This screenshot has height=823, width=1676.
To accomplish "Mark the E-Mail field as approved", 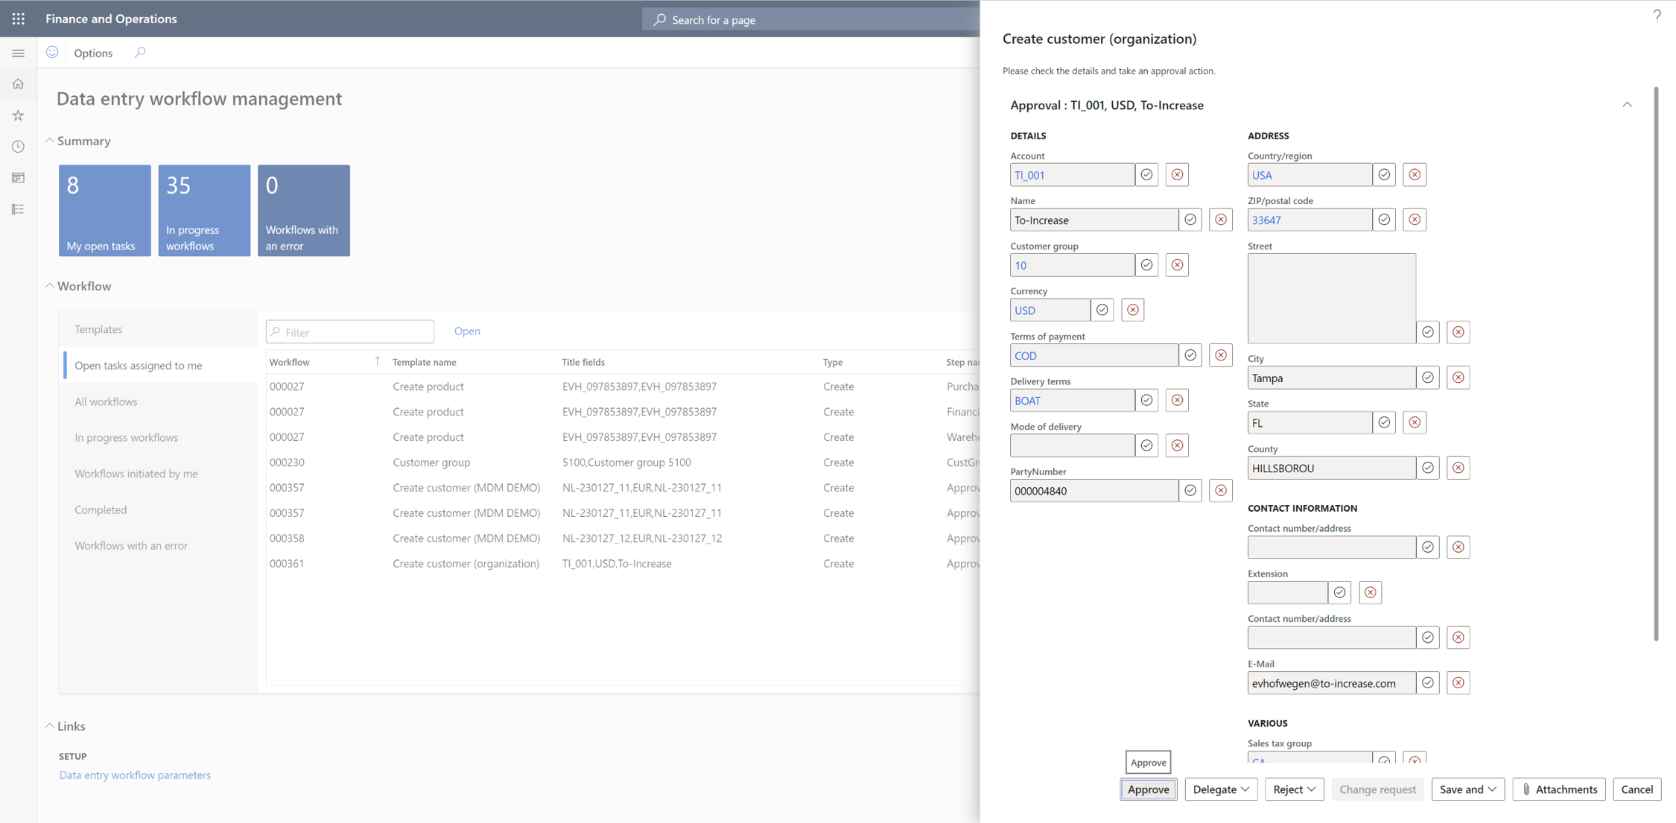I will tap(1427, 682).
